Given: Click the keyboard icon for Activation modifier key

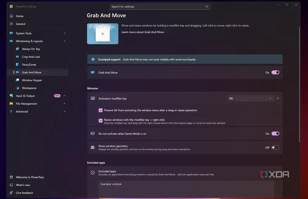Looking at the screenshot, I should (x=93, y=98).
